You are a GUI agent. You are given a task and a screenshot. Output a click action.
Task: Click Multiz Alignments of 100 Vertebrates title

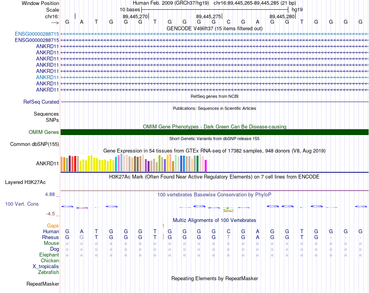(x=214, y=220)
